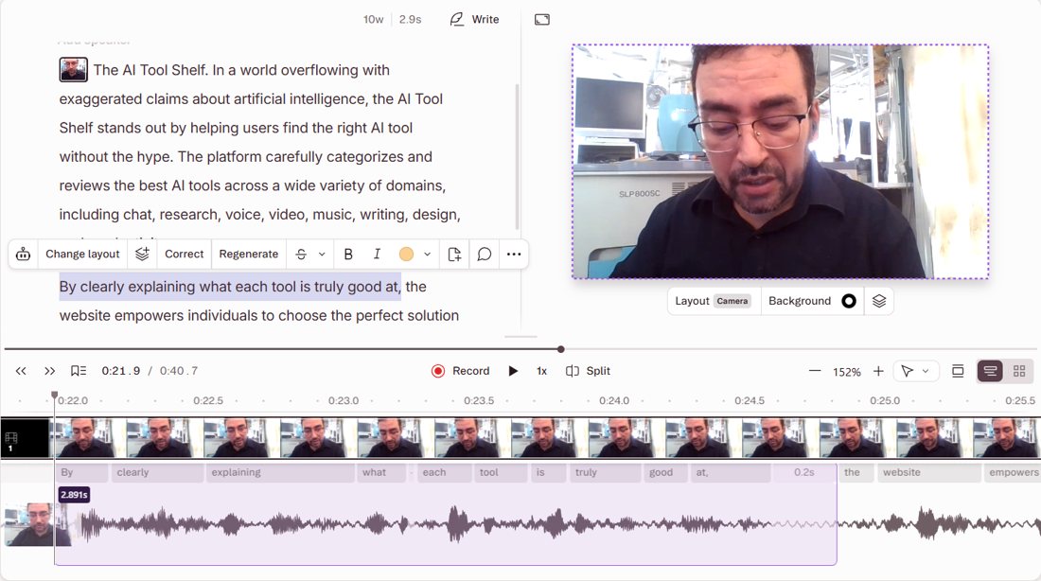Click the Record button
The image size is (1041, 581).
coord(461,371)
